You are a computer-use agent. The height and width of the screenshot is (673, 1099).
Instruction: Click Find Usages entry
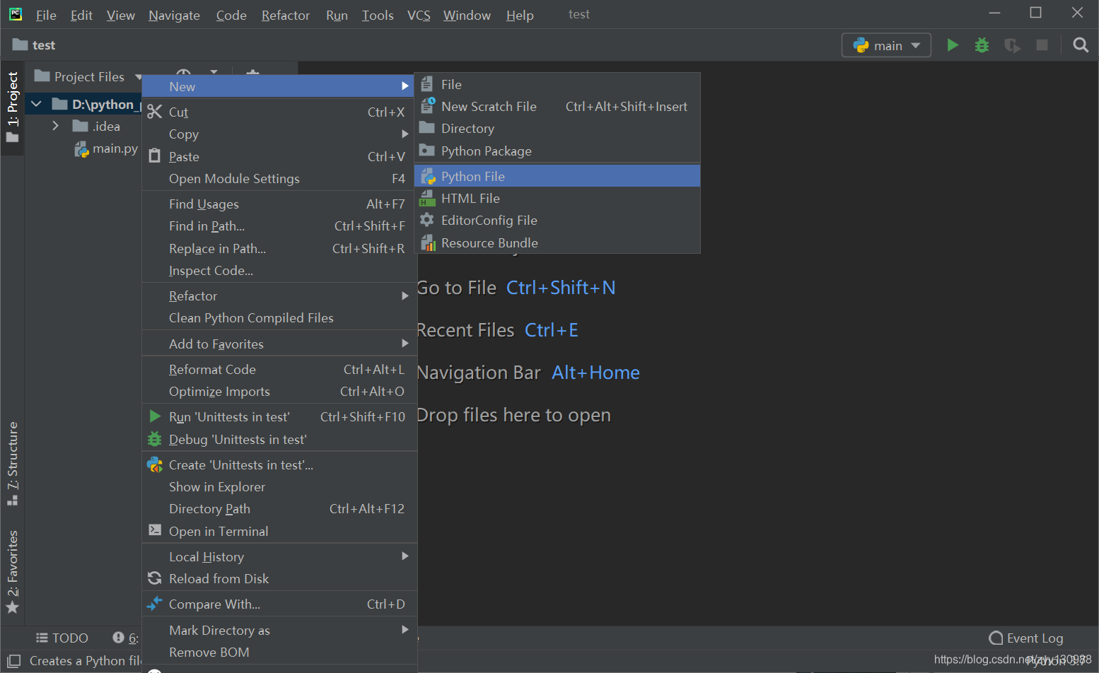(279, 204)
